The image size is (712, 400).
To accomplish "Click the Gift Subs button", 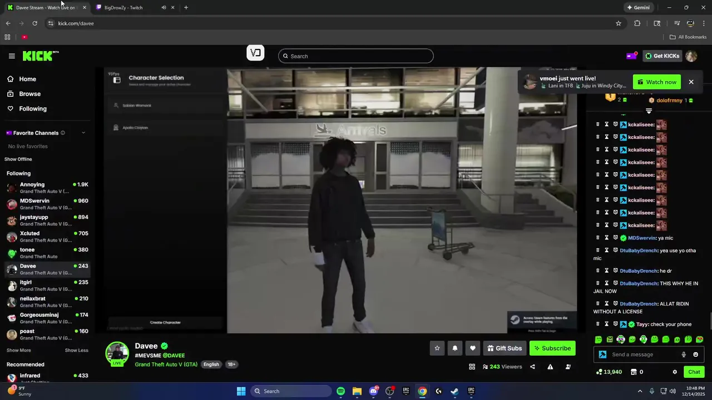I will [x=505, y=348].
